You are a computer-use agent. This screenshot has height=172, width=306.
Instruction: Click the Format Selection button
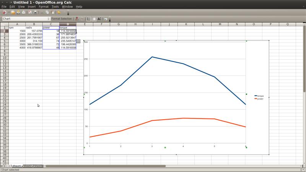tap(61, 19)
